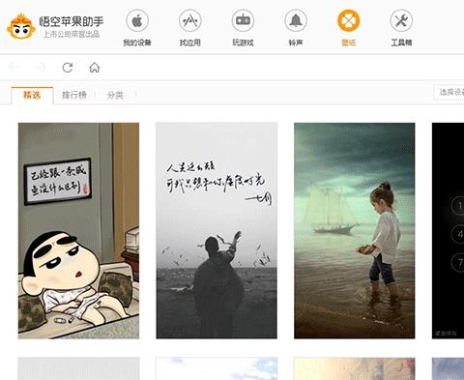This screenshot has width=464, height=380.
Task: Open the 玩游戏 (Games) section
Action: click(243, 28)
